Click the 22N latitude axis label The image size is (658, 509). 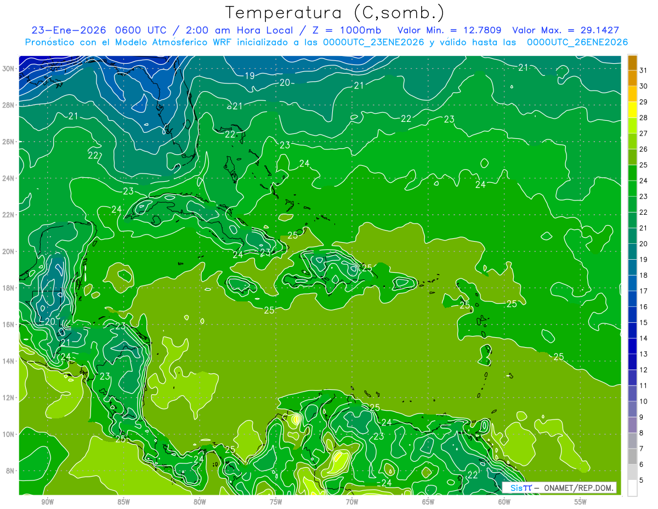coord(9,215)
